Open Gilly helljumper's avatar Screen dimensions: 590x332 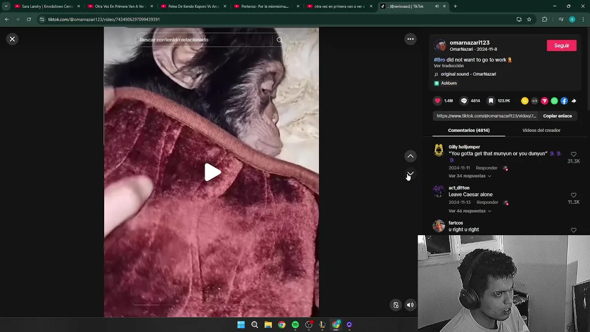[439, 150]
